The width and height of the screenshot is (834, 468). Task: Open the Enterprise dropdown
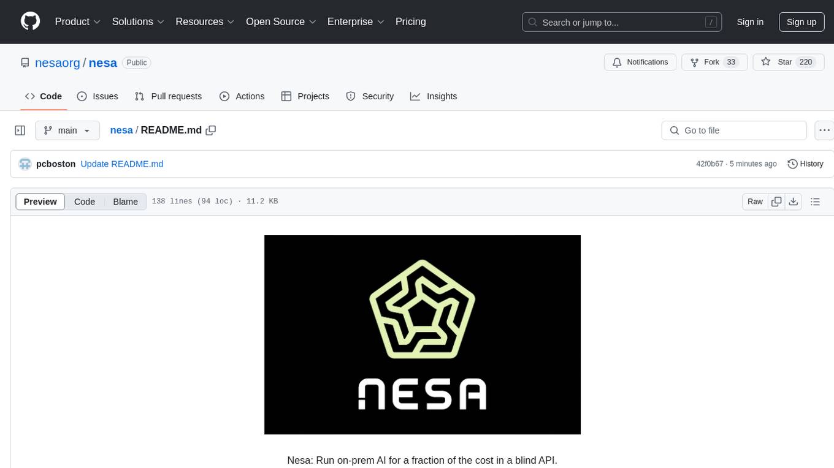pyautogui.click(x=356, y=21)
